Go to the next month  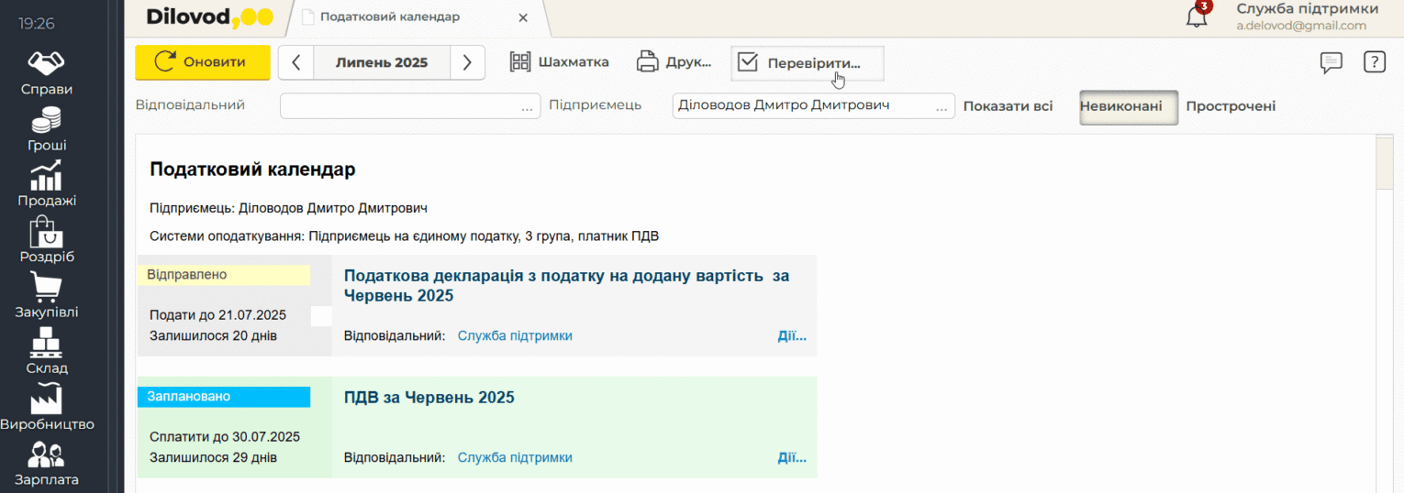[467, 62]
